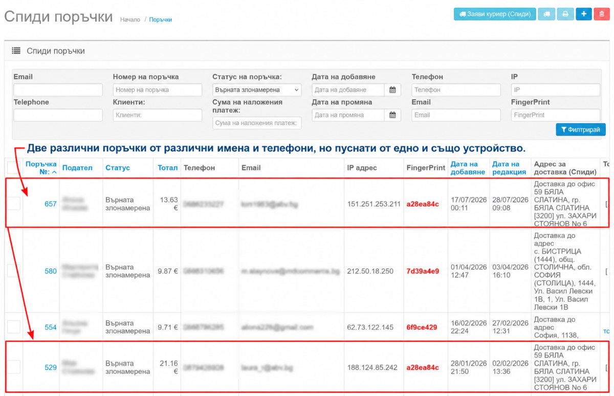Click total 21.16 € cell
This screenshot has width=614, height=396.
click(x=168, y=367)
